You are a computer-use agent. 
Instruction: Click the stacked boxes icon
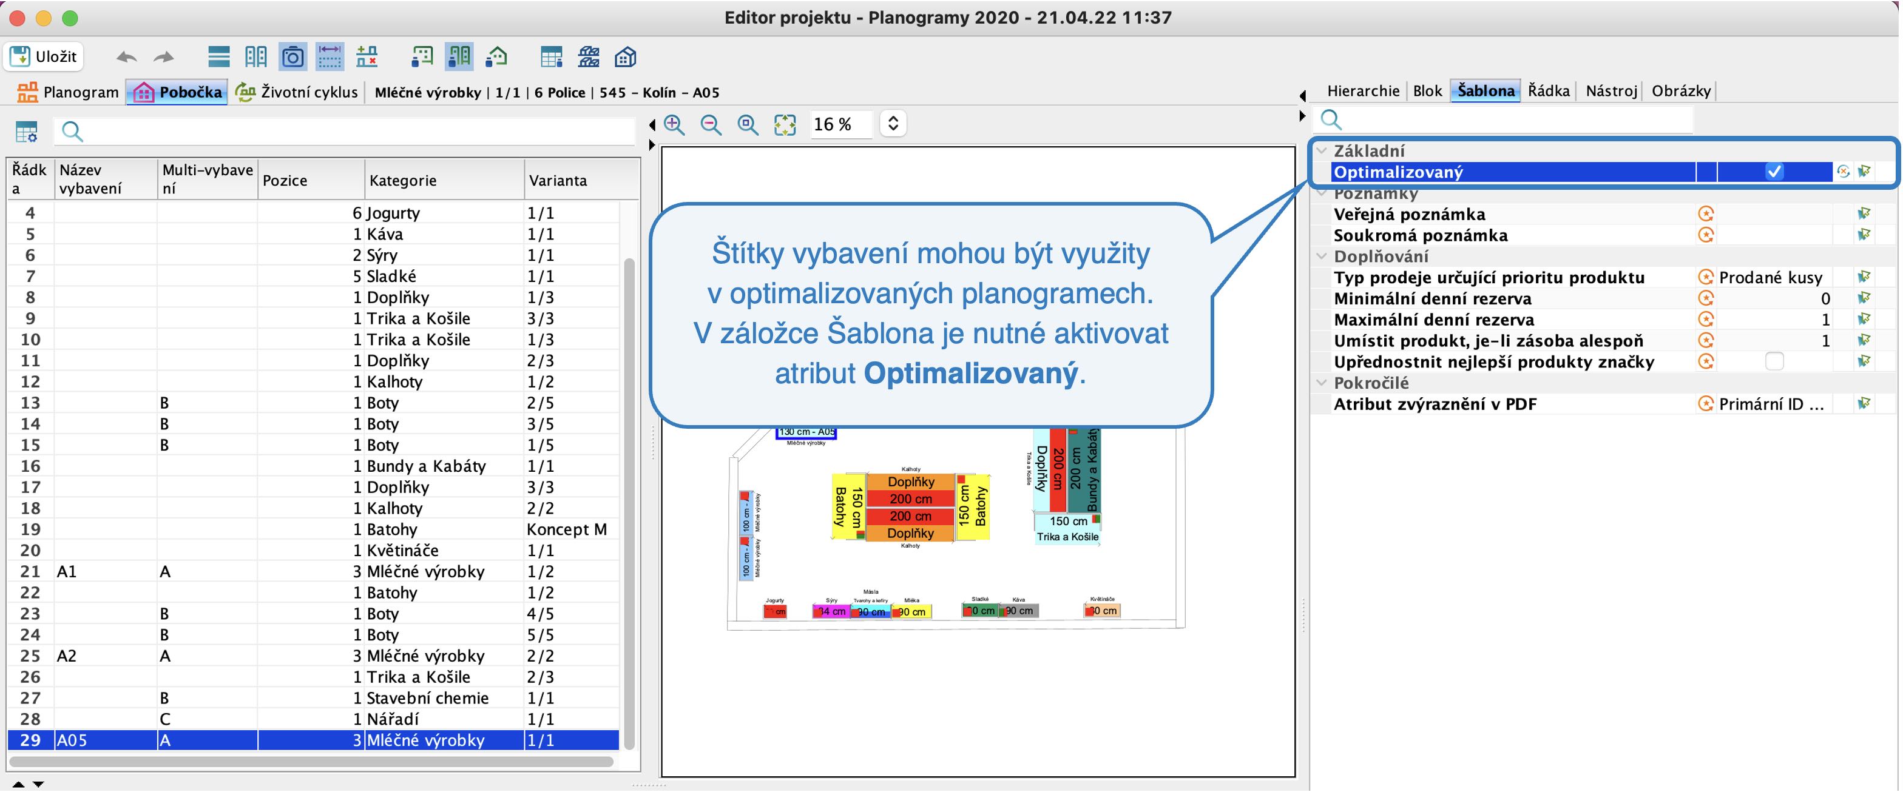pos(589,57)
